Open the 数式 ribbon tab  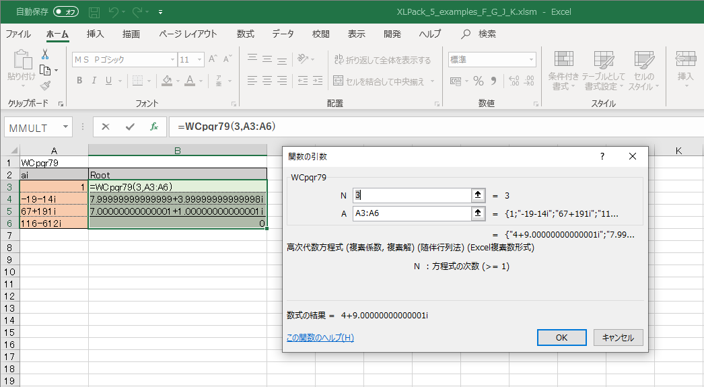246,34
